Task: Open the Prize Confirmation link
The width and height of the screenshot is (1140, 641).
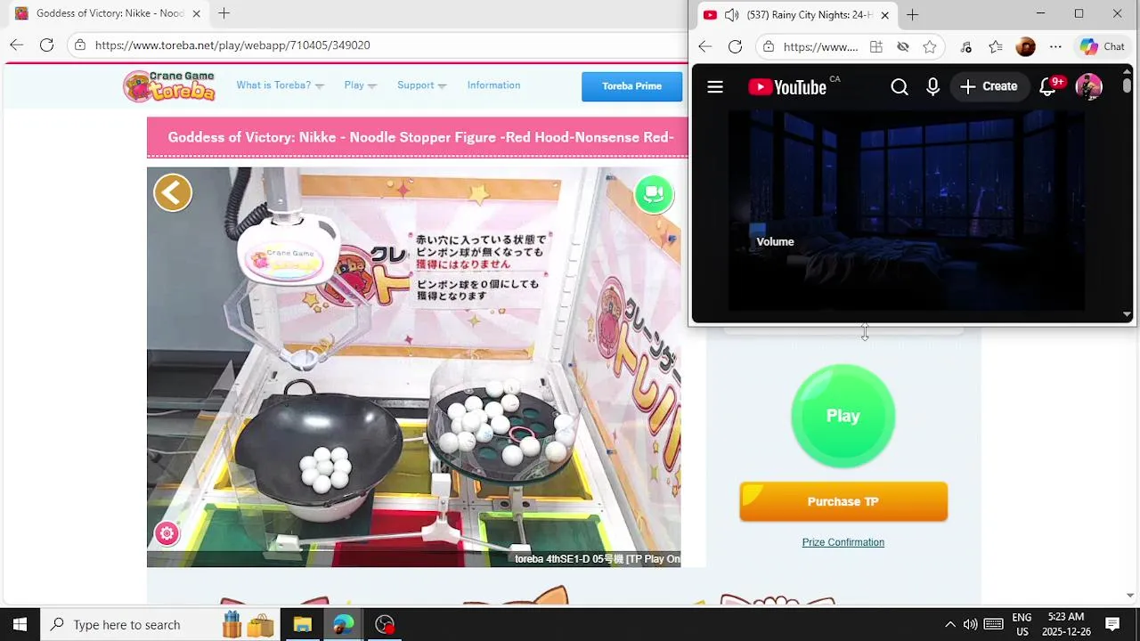Action: pyautogui.click(x=843, y=542)
